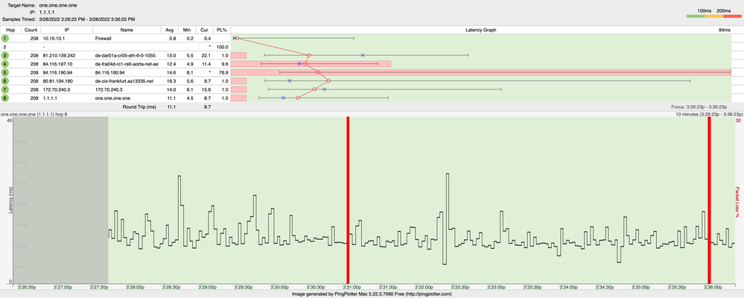Click the hop 6 red circle average marker
Image resolution: width=744 pixels, height=298 pixels.
coord(329,80)
